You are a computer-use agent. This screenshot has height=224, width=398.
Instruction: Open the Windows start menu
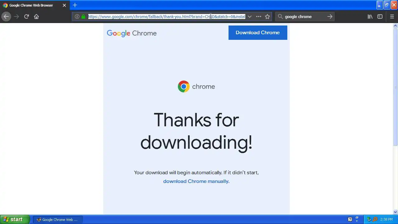tap(15, 219)
